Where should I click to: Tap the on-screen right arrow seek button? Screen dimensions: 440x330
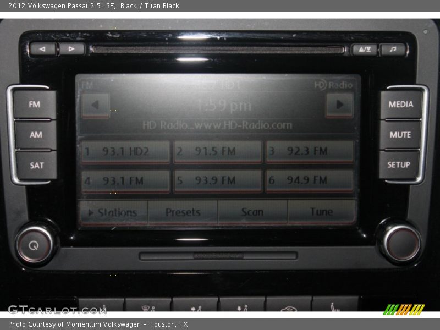point(339,105)
